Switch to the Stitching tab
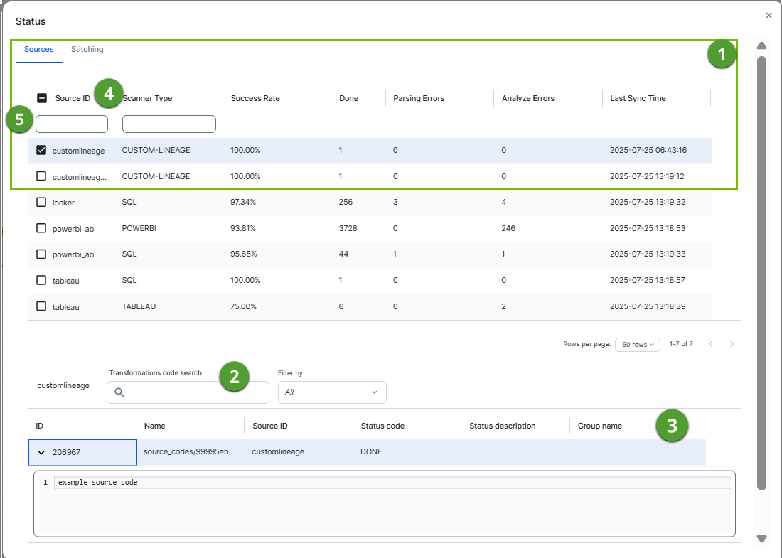This screenshot has height=558, width=782. (x=87, y=50)
